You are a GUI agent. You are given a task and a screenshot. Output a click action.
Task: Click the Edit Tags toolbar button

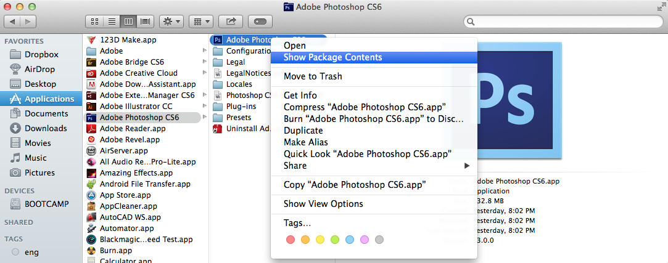click(x=260, y=22)
